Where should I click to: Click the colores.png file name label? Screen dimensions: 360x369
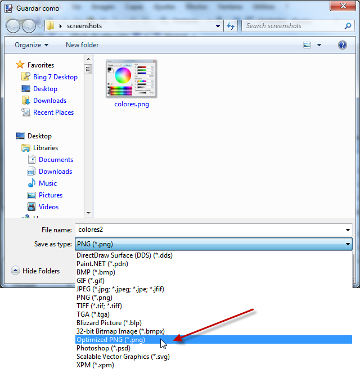point(132,104)
